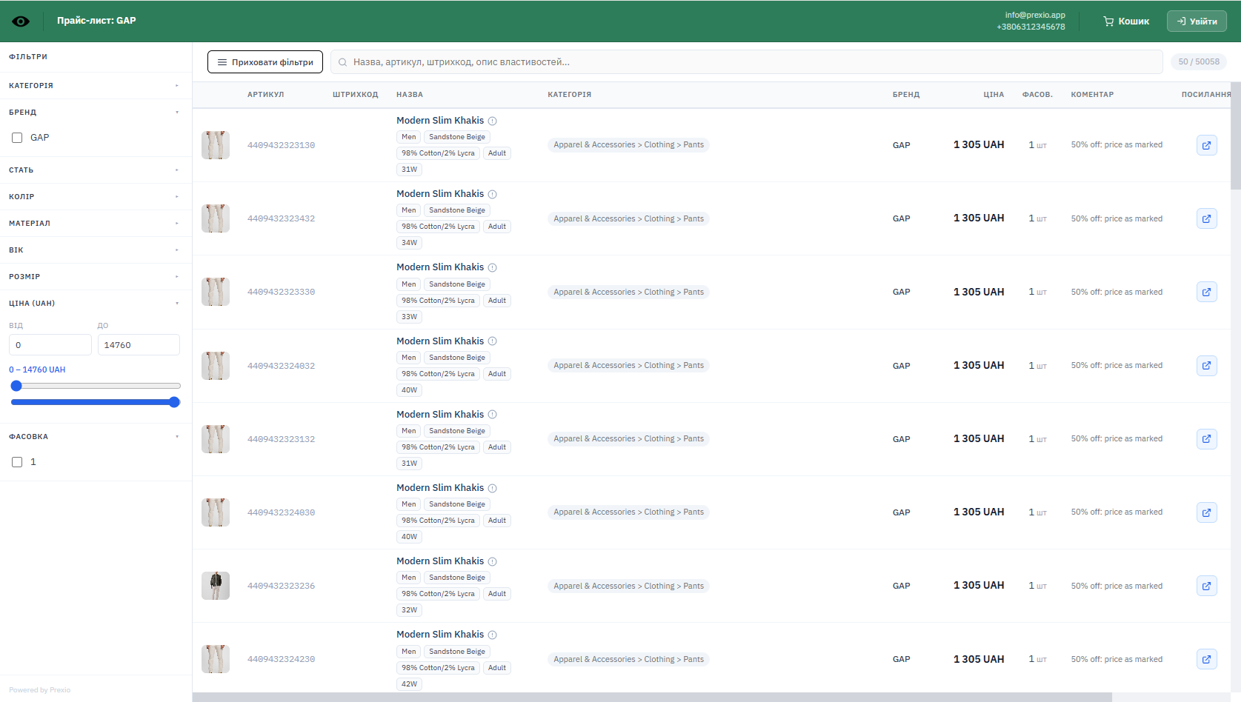
Task: Click info icon beside first Modern Slim Khakis
Action: 492,121
